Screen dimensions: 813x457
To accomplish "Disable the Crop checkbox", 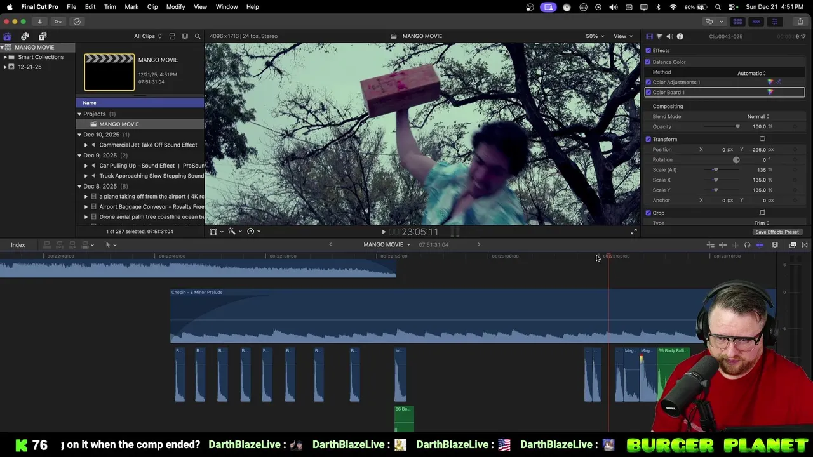I will (648, 213).
